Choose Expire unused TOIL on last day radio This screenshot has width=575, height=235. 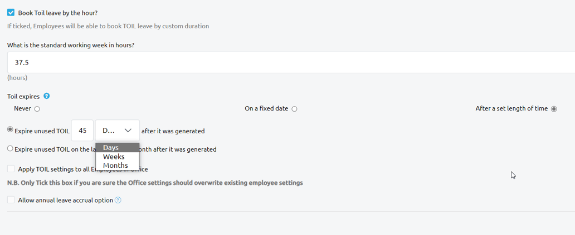point(10,148)
